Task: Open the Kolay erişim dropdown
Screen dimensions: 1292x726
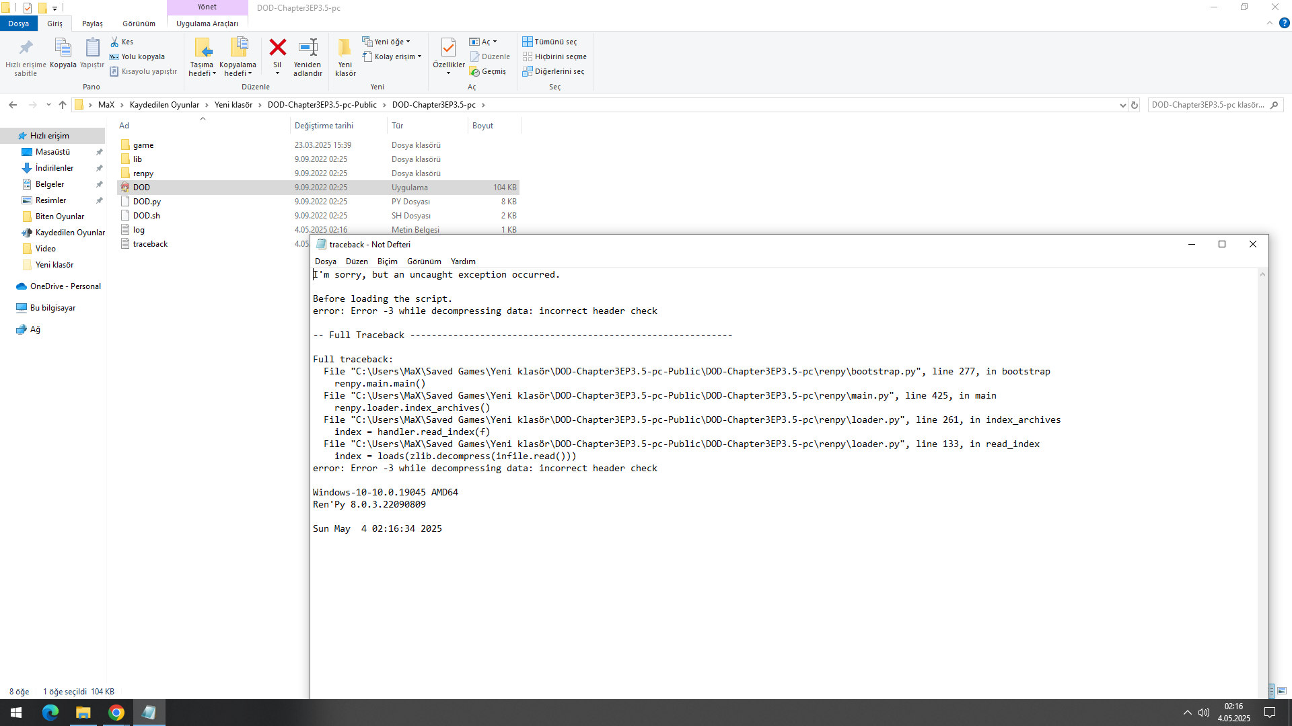Action: tap(393, 56)
